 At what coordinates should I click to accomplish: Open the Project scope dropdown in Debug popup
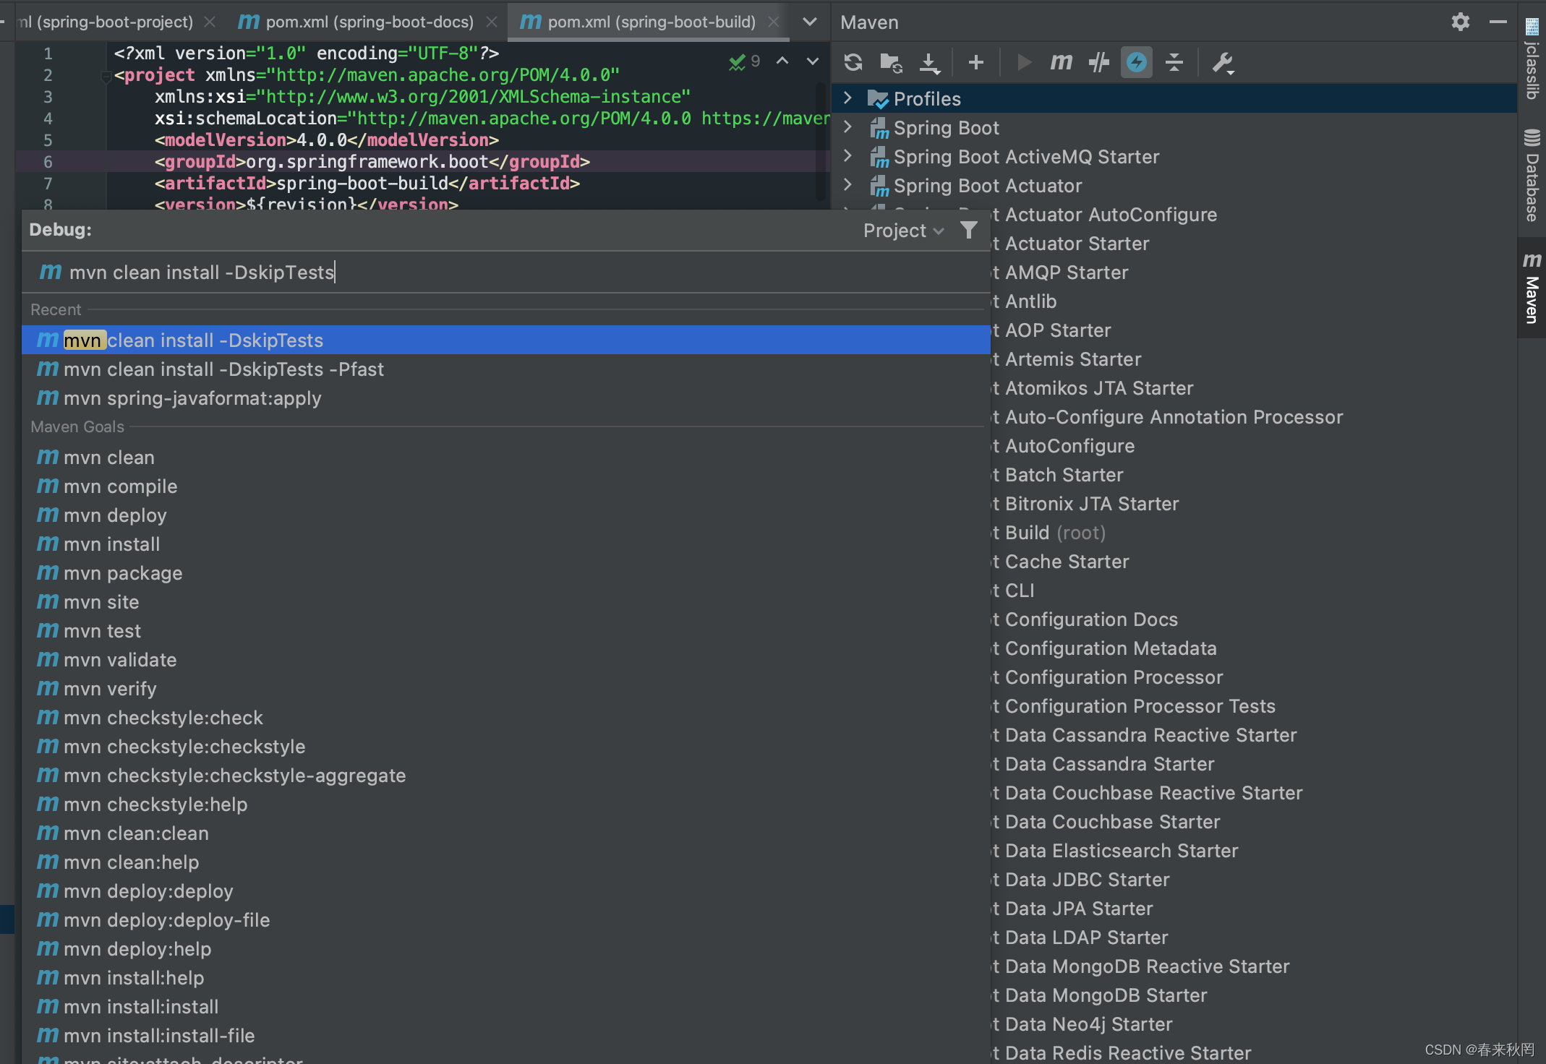pyautogui.click(x=903, y=231)
